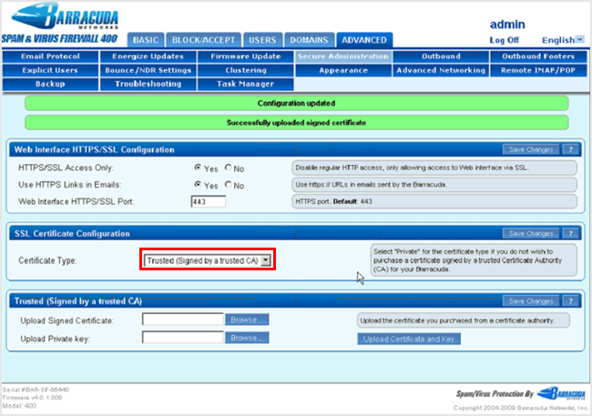Browse for the signed certificate file

(248, 320)
